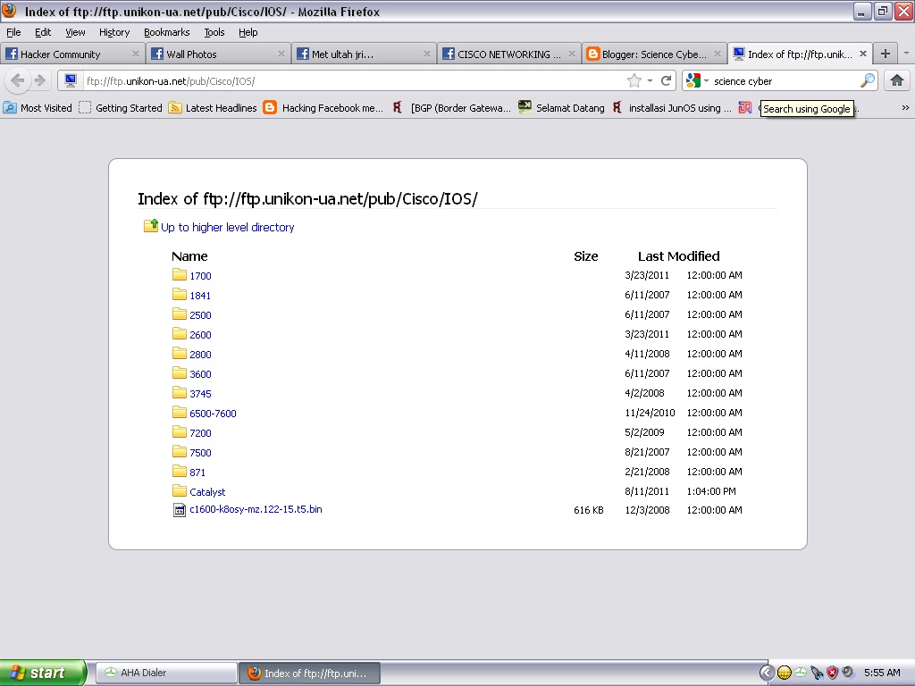Open the 7200 directory link
The width and height of the screenshot is (915, 686).
[200, 433]
